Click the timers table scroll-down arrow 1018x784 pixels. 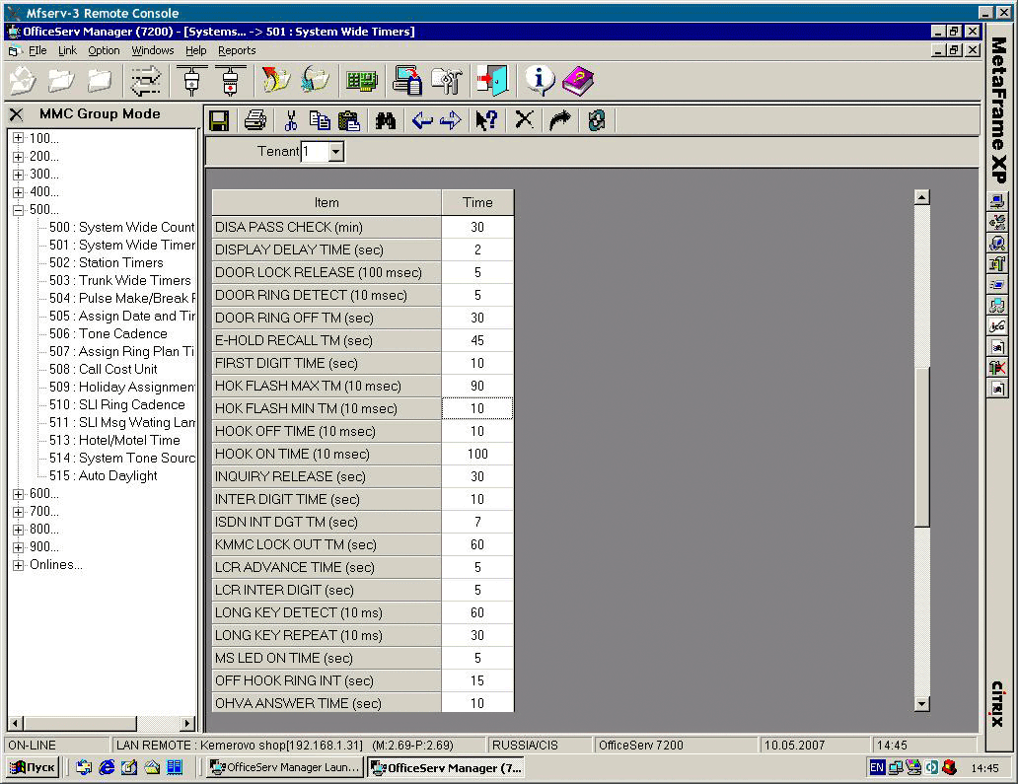[922, 703]
